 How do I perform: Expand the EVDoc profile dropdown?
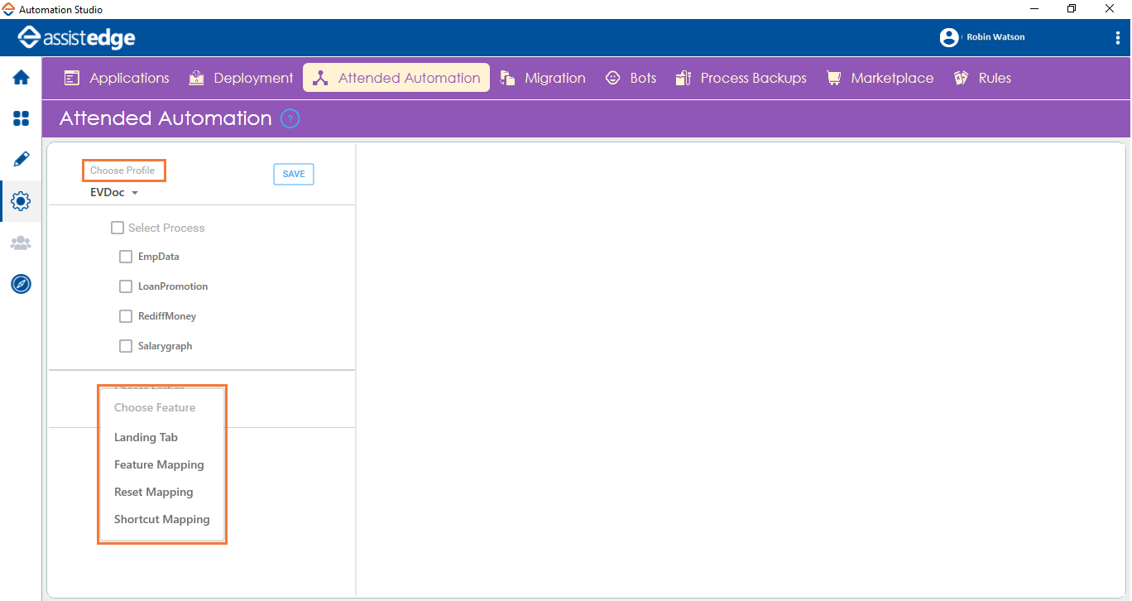point(114,193)
